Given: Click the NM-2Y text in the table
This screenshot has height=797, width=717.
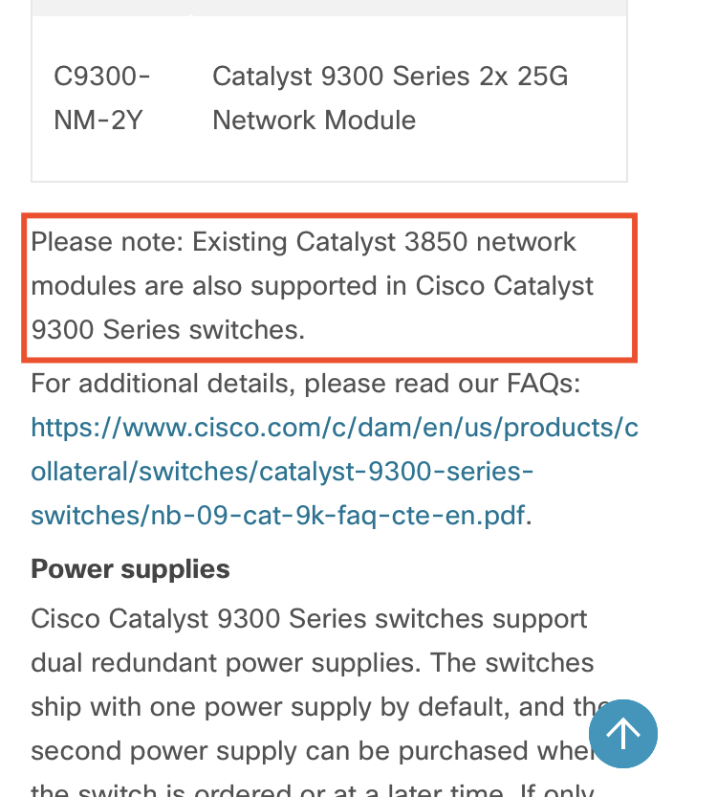Looking at the screenshot, I should click(x=98, y=120).
